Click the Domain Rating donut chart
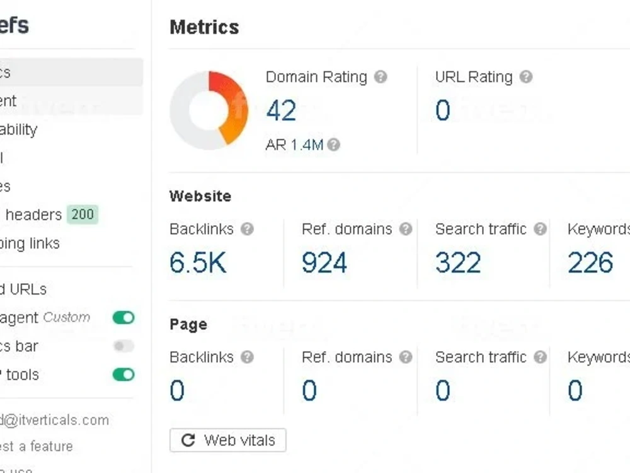Viewport: 630px width, 473px height. (x=209, y=110)
